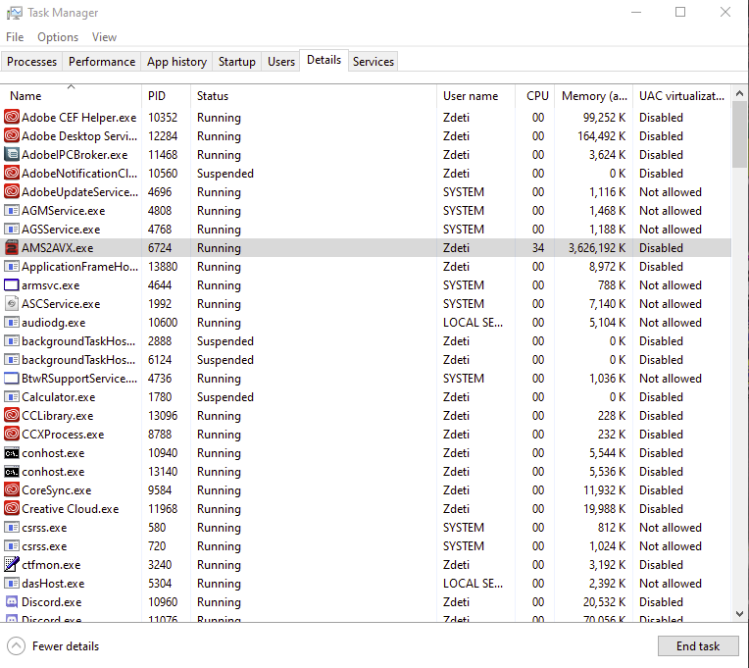
Task: Click the 3,626,192 K memory value
Action: point(597,248)
